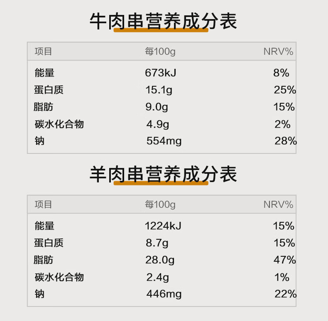Click the 28.0g fat value
328x321 pixels.
pyautogui.click(x=160, y=260)
